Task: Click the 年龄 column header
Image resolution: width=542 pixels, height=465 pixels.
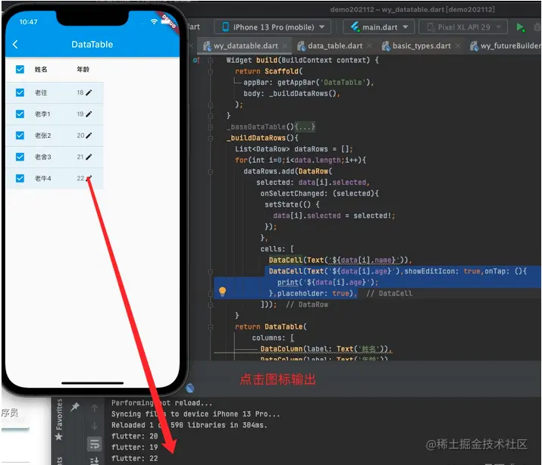Action: point(83,70)
